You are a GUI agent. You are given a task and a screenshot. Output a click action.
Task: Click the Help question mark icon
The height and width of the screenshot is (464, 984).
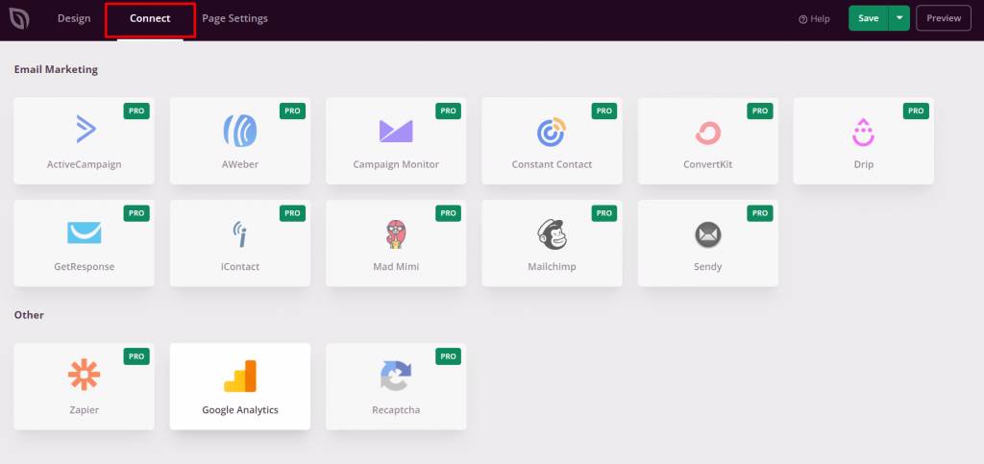coord(802,19)
